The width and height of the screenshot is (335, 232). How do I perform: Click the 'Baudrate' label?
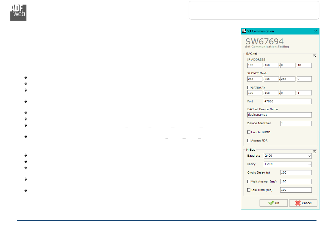pos(254,156)
